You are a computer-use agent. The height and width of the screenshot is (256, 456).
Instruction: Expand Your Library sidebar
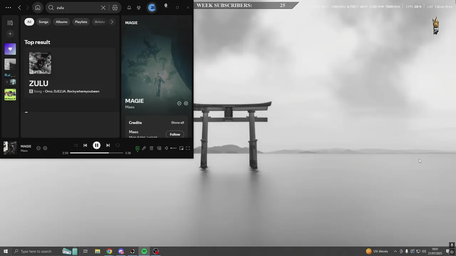(x=10, y=23)
